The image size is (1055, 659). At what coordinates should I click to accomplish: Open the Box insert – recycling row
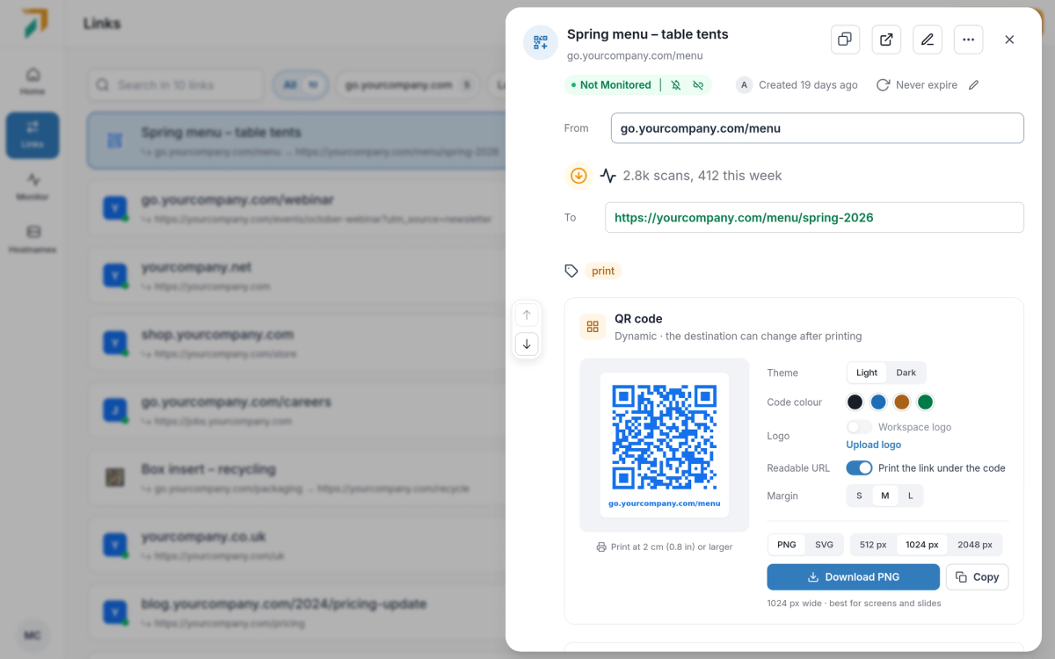click(x=296, y=478)
